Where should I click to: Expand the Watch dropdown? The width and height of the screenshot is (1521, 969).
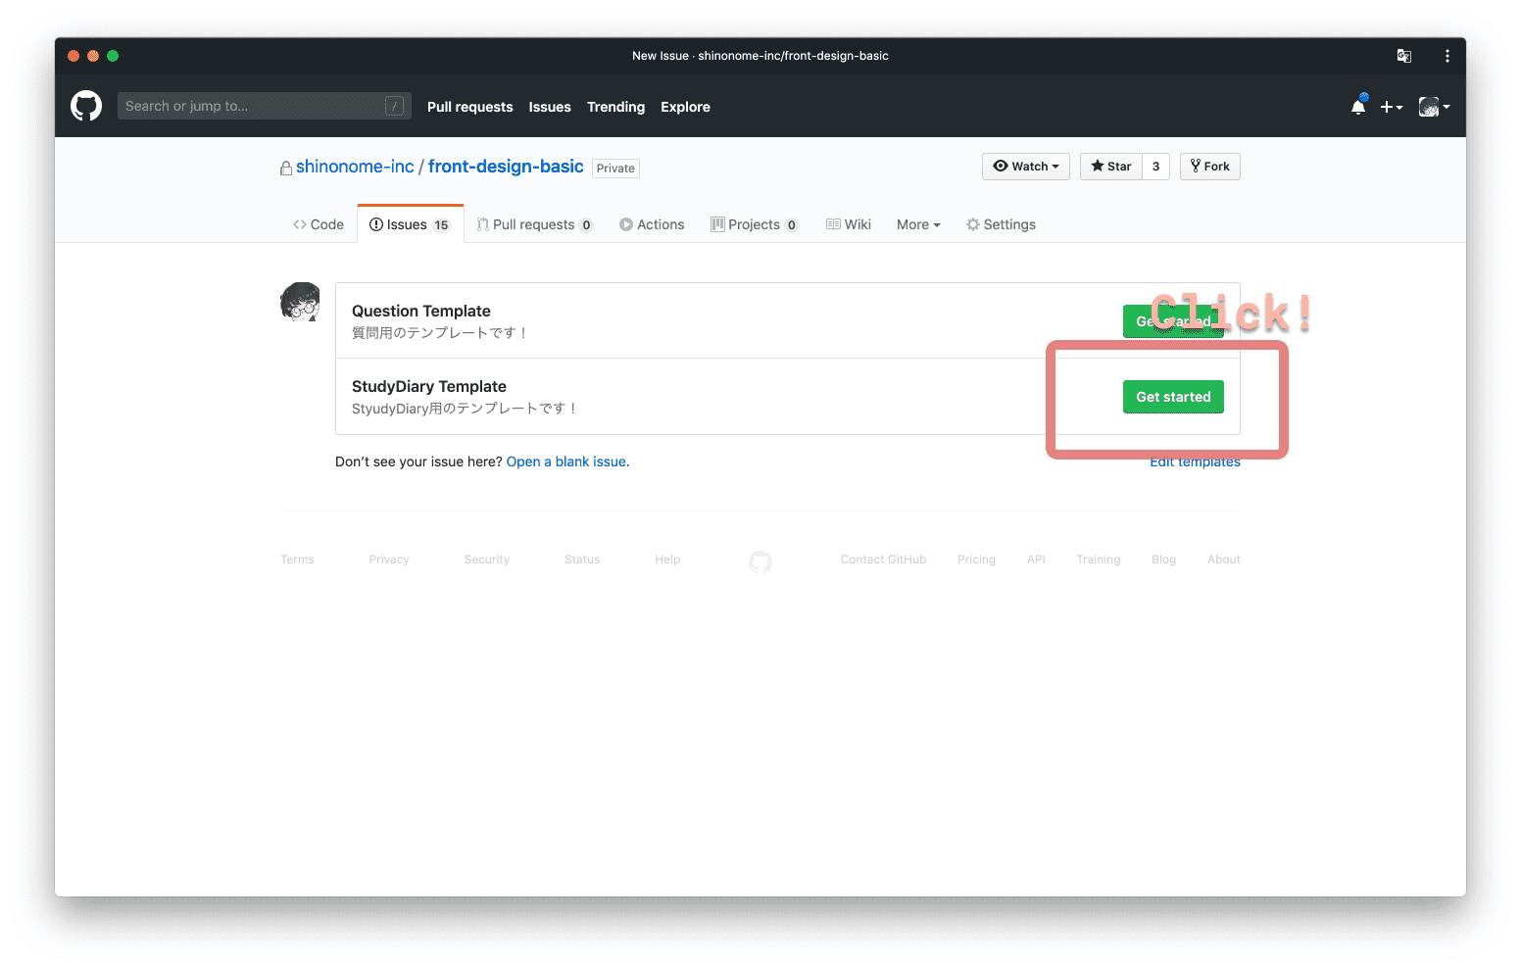1026,167
